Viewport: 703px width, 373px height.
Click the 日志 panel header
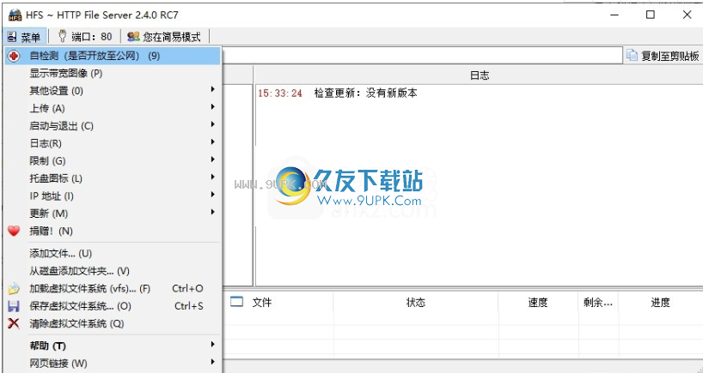(479, 75)
